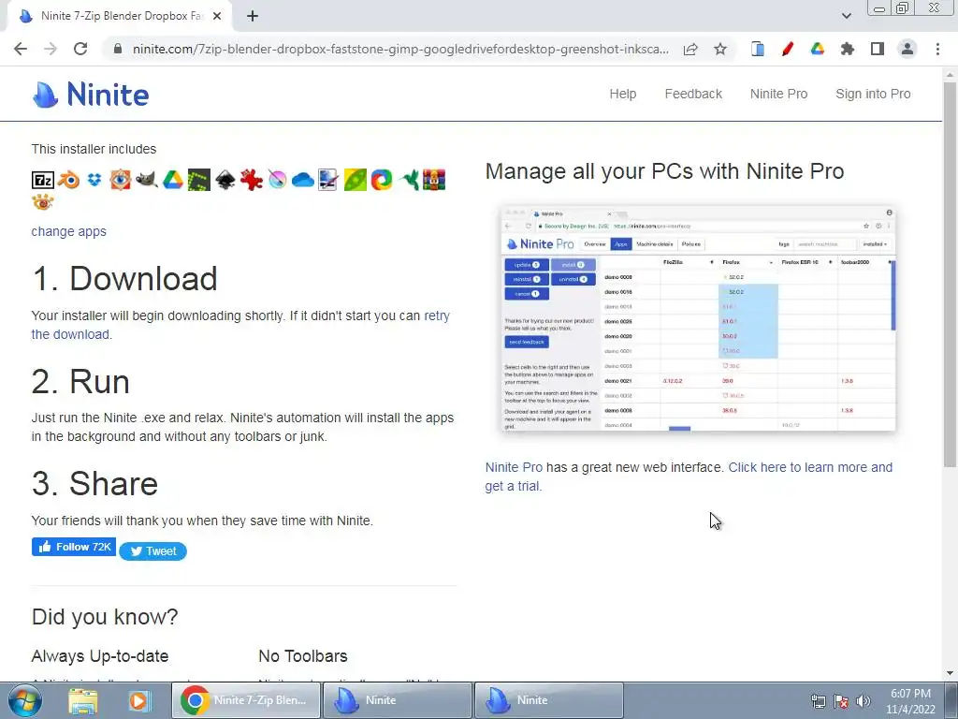Click the blue OneDrive cloud icon
This screenshot has width=958, height=719.
point(303,180)
